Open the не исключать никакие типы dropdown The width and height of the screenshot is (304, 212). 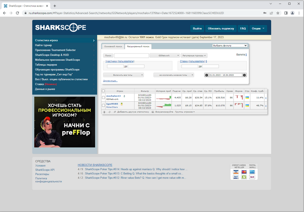click(174, 75)
